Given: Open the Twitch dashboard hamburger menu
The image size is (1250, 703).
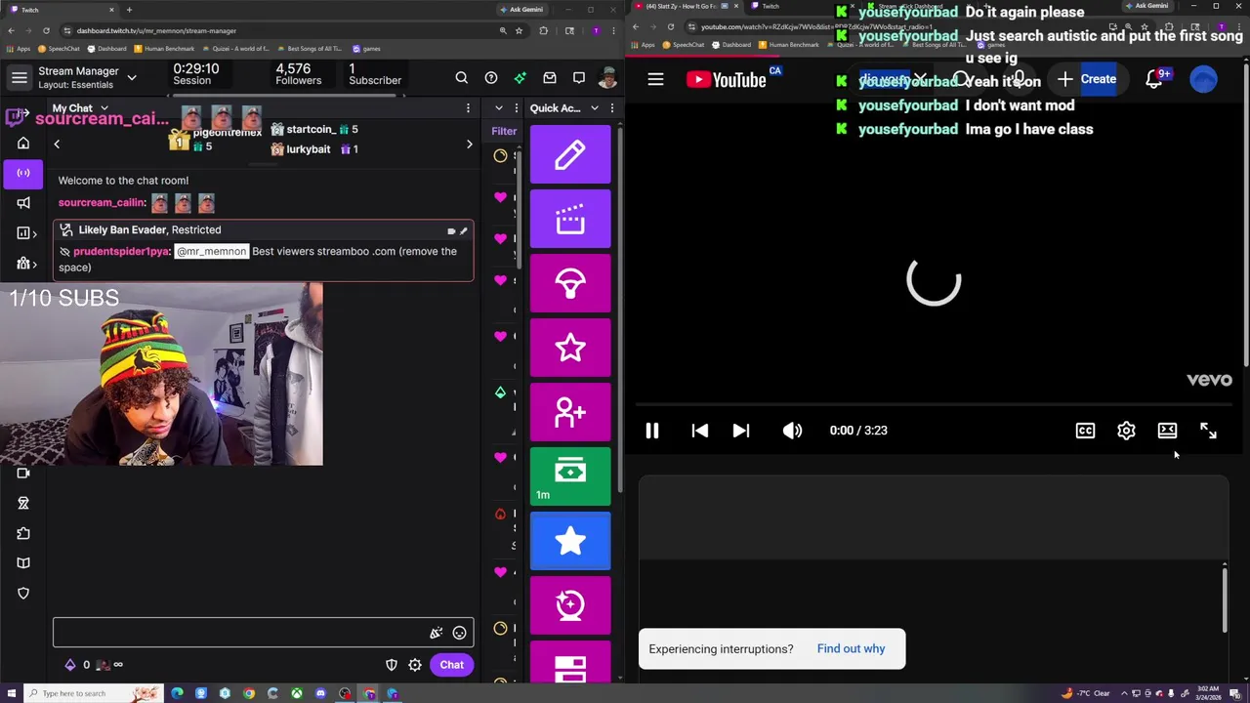Looking at the screenshot, I should coord(20,77).
